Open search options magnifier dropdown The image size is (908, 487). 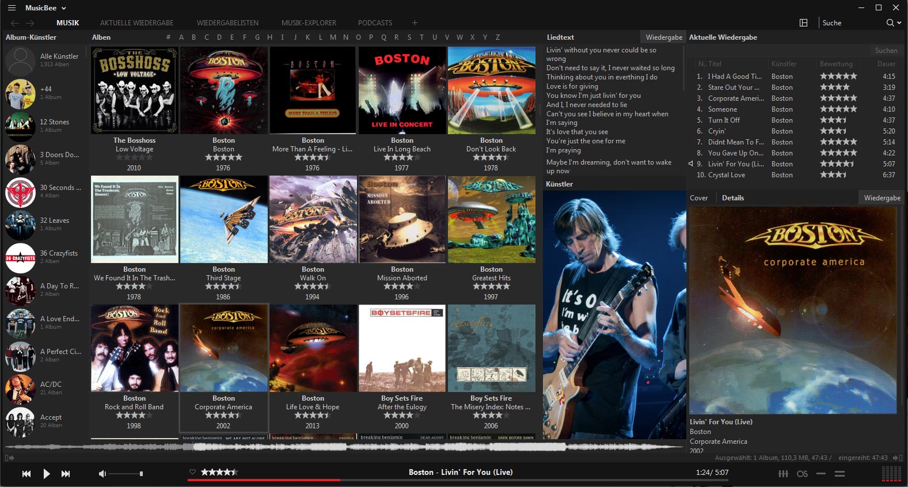click(894, 23)
